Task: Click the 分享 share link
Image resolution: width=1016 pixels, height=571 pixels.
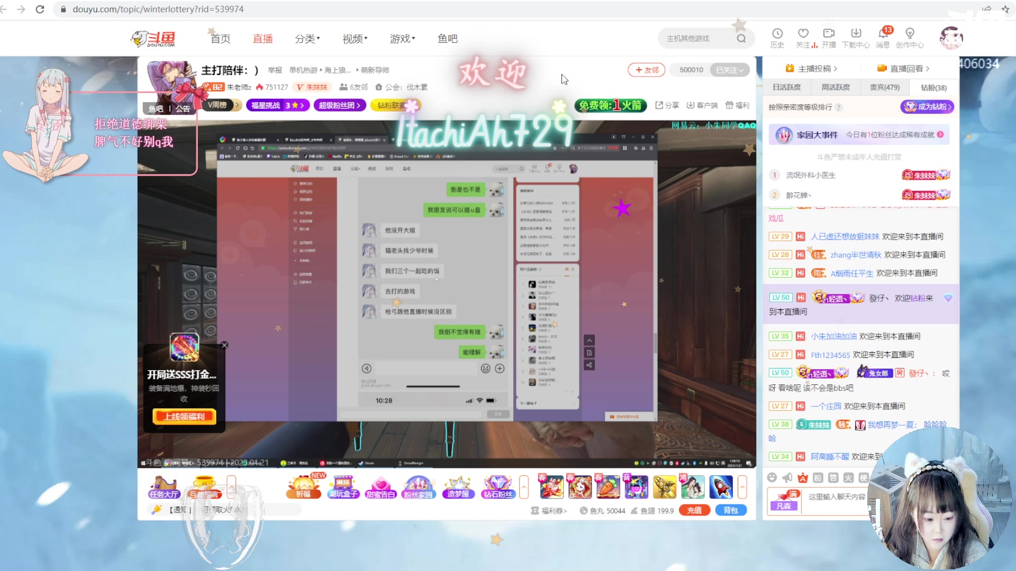Action: click(x=667, y=105)
